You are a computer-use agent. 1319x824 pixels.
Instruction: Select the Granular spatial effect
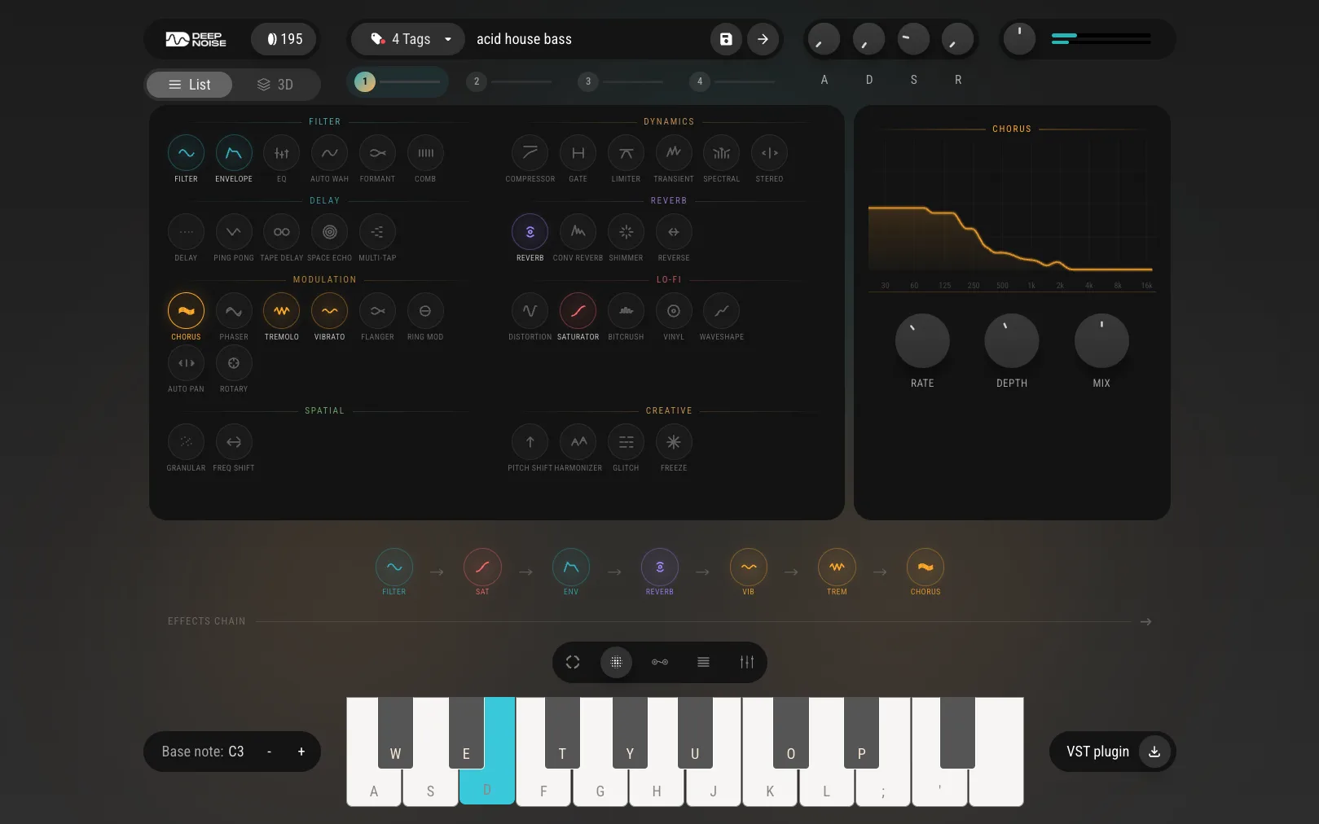point(186,442)
